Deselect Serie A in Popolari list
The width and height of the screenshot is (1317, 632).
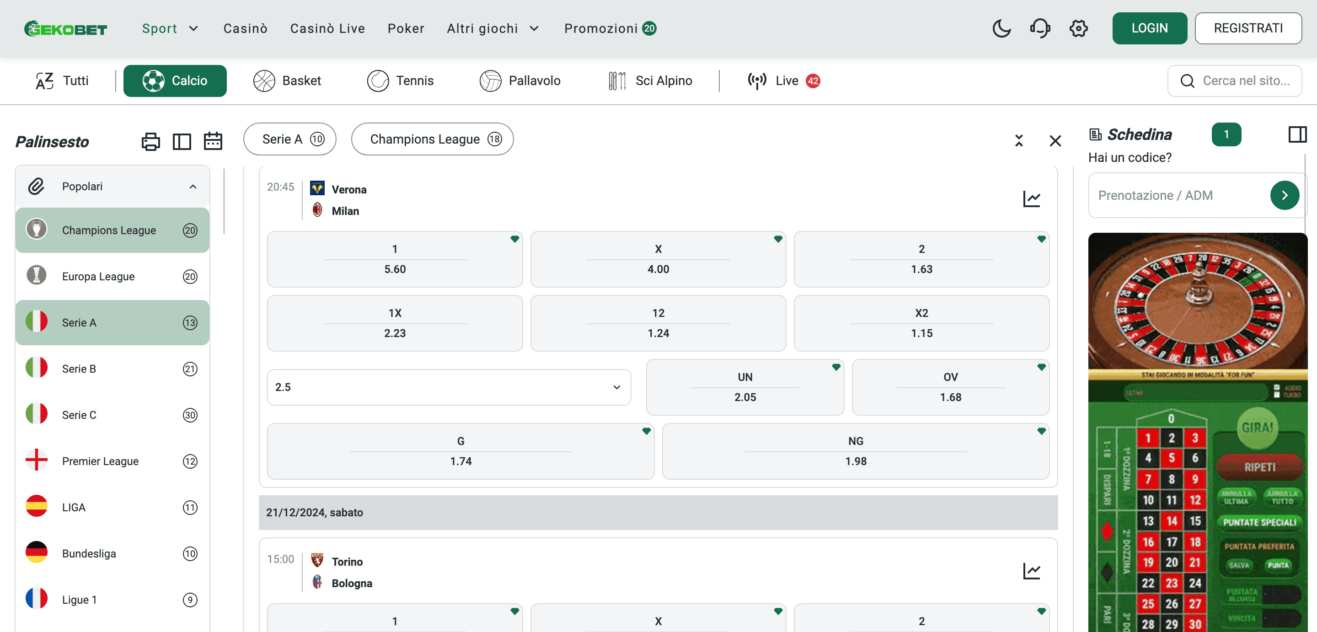tap(112, 323)
